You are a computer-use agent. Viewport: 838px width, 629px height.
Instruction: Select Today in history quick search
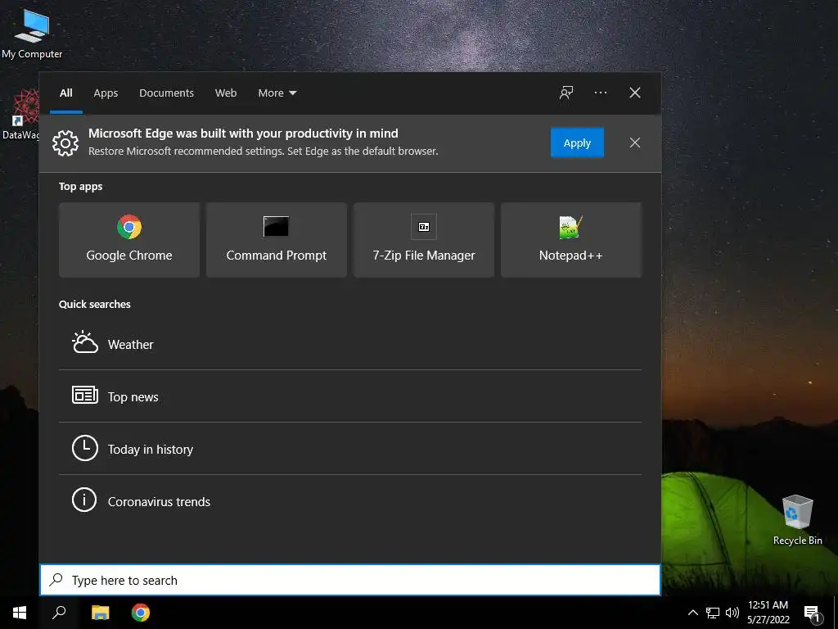pyautogui.click(x=350, y=449)
